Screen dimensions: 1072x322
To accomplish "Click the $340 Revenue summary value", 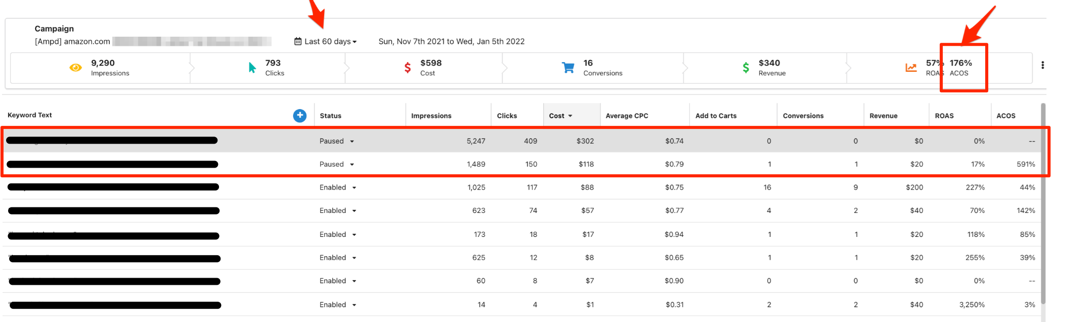I will click(769, 63).
